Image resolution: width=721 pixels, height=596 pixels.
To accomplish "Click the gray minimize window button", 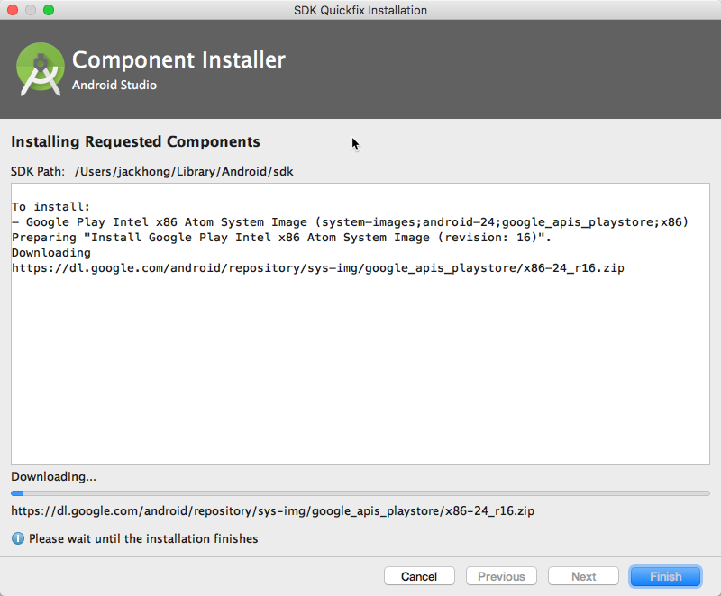I will click(x=31, y=10).
